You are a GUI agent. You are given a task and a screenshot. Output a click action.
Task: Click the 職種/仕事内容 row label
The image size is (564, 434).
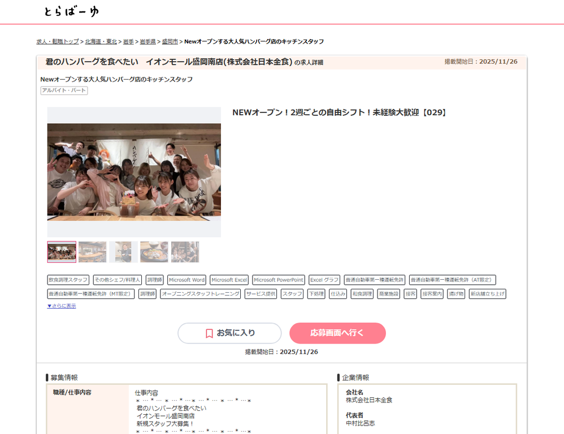pos(72,392)
